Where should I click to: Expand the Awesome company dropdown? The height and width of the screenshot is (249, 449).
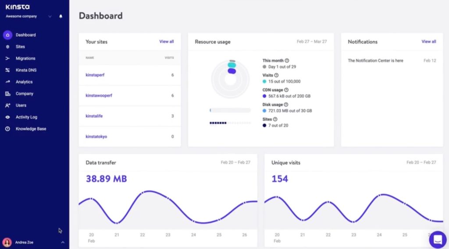[x=50, y=16]
